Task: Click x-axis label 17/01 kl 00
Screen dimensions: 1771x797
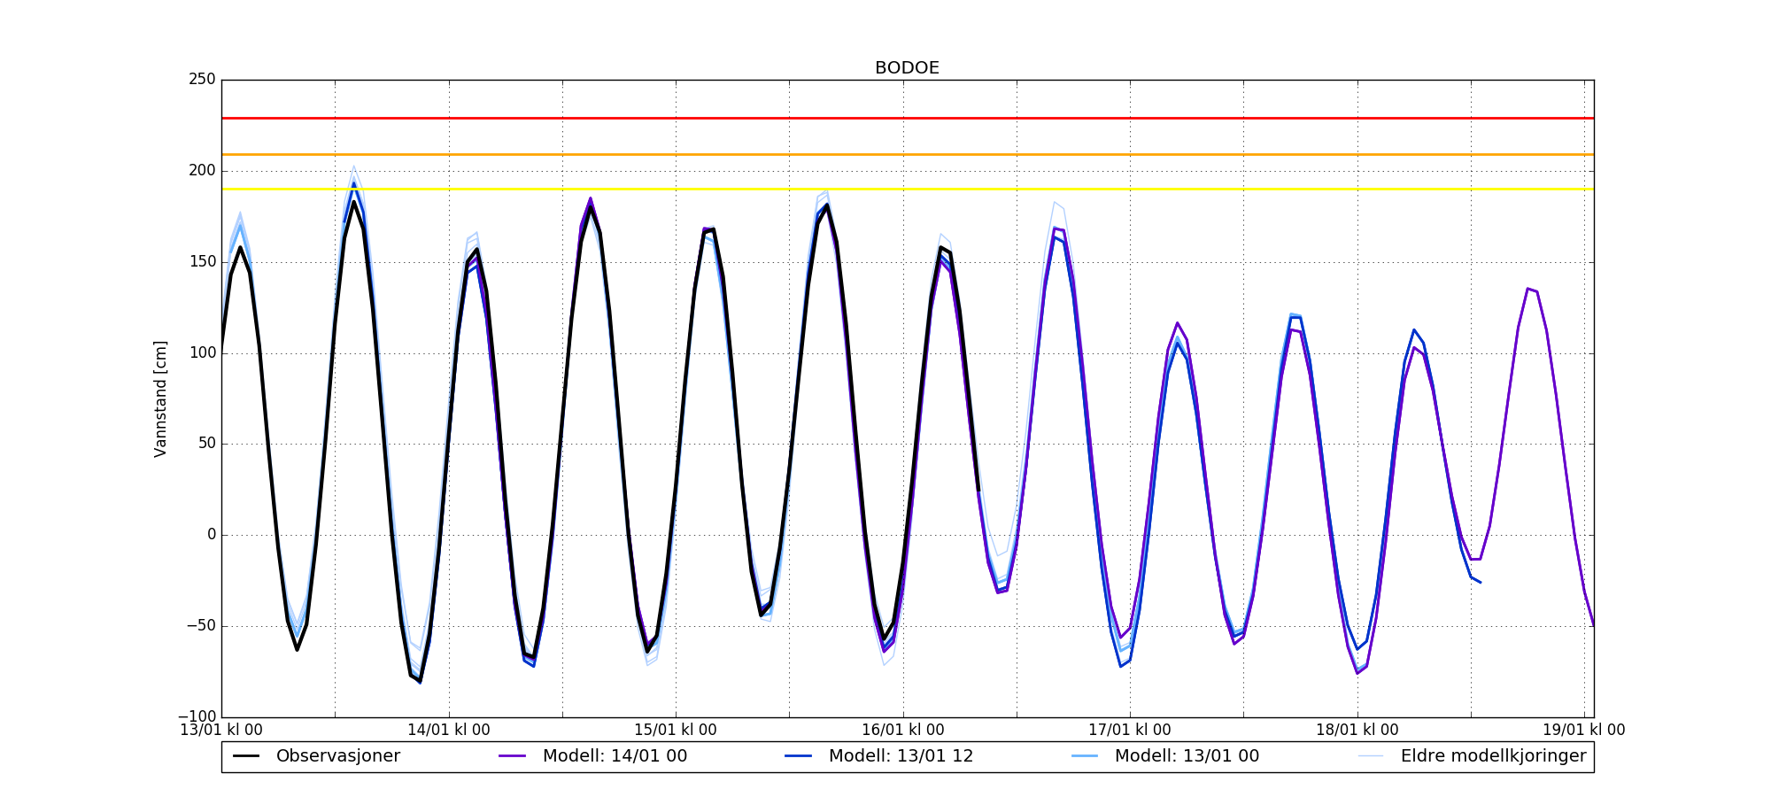Action: [1130, 731]
